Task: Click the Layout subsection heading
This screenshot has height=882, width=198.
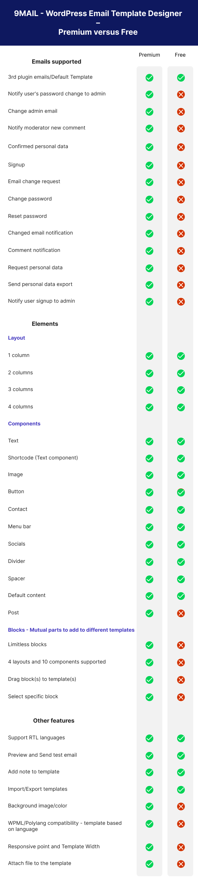Action: coord(16,338)
